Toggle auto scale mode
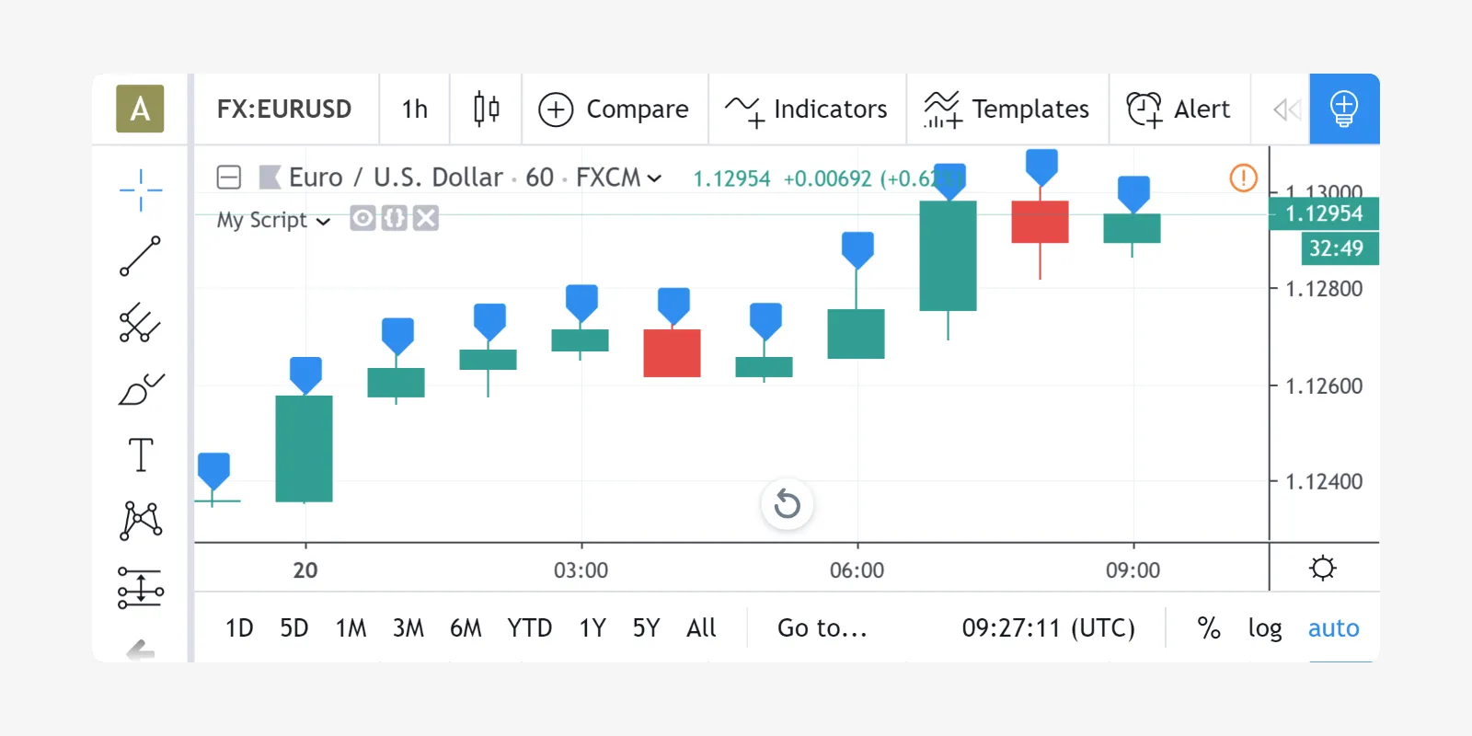The width and height of the screenshot is (1472, 736). coord(1333,628)
